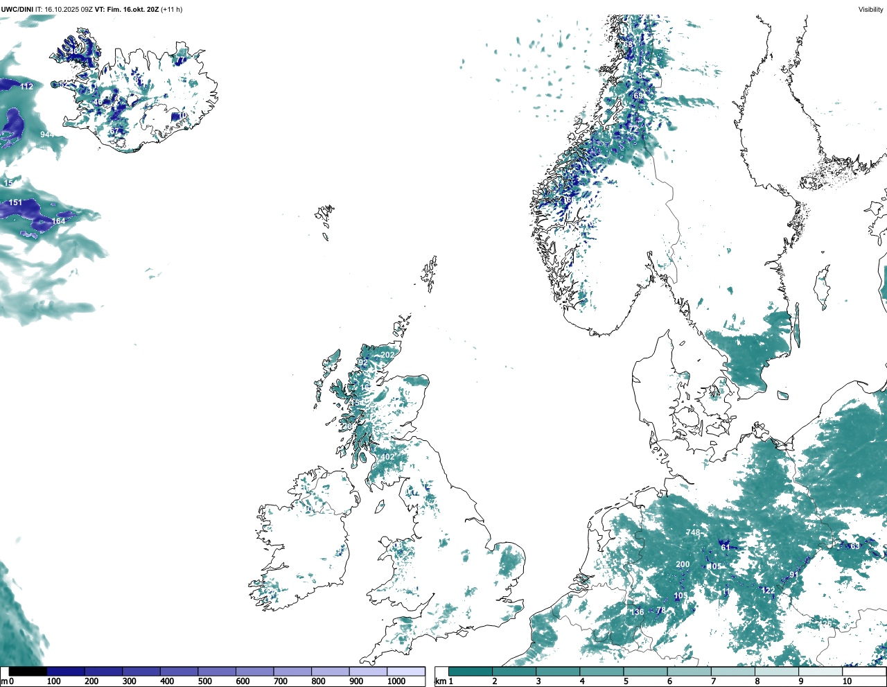Viewport: 887px width, 687px height.
Task: Click the "km" unit label of the legend
Action: (x=441, y=681)
